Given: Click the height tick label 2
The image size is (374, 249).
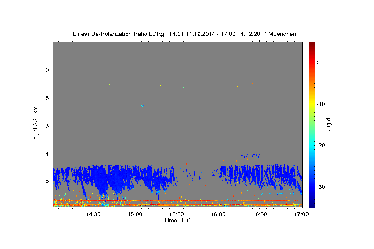Looking at the screenshot, I should click(48, 182).
